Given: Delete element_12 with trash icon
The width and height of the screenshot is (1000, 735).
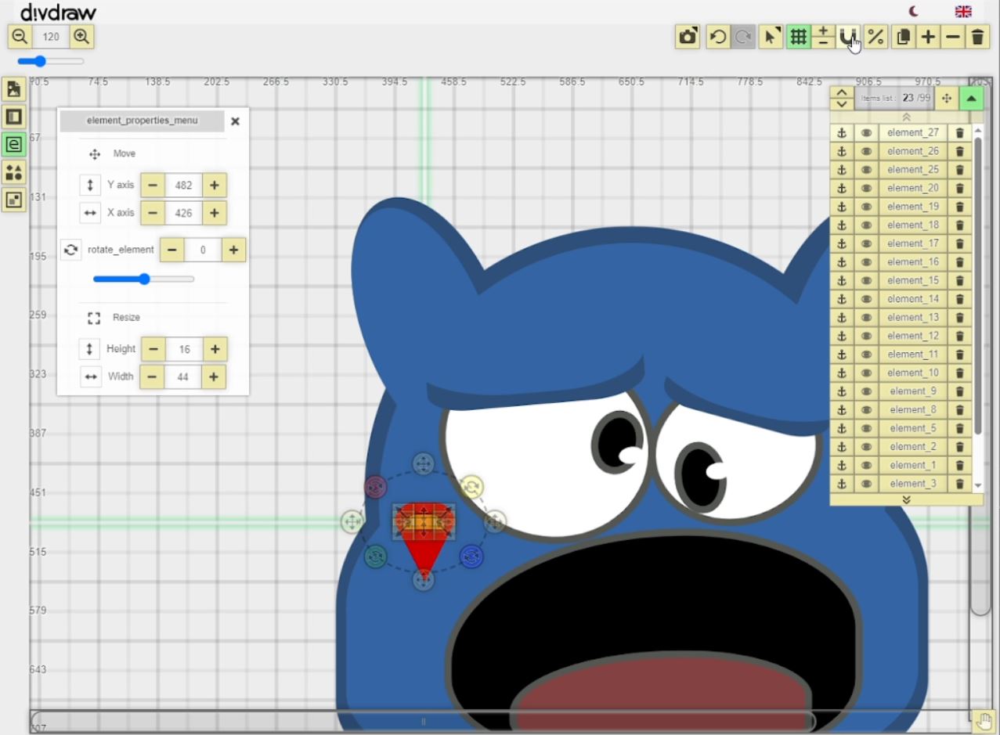Looking at the screenshot, I should [x=959, y=336].
